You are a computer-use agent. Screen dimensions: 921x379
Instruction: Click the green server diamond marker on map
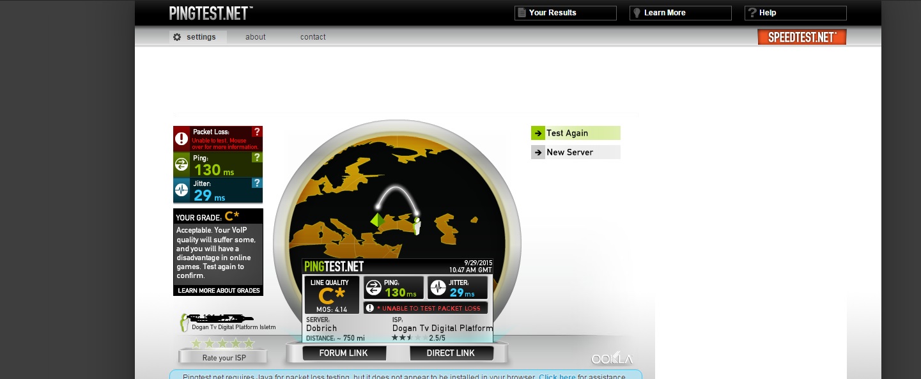377,220
